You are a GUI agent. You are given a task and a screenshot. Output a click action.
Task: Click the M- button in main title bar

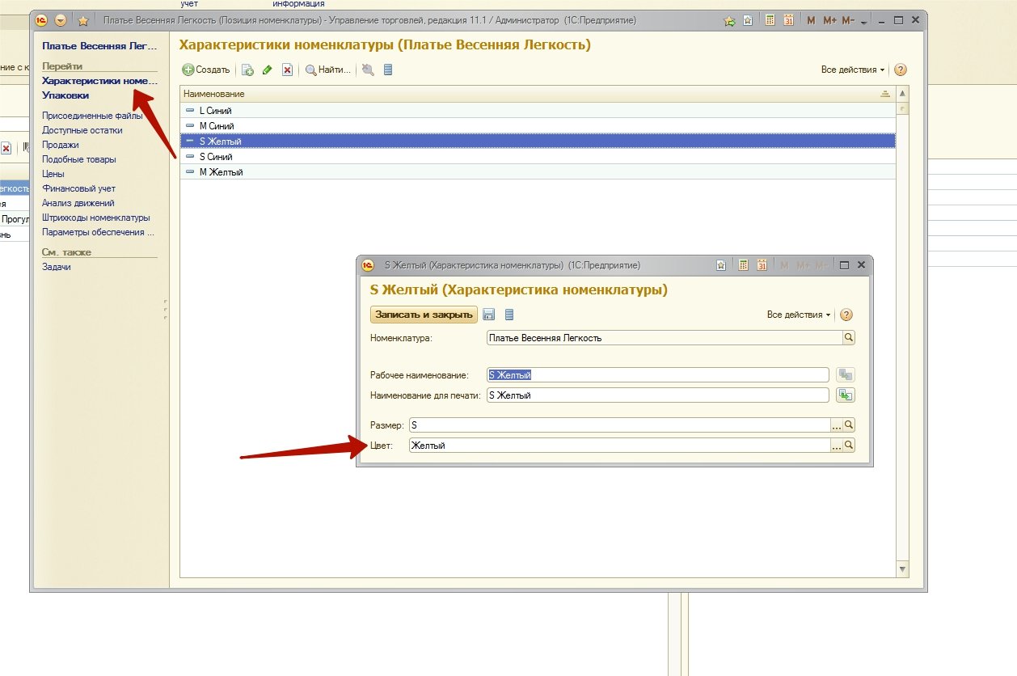848,21
